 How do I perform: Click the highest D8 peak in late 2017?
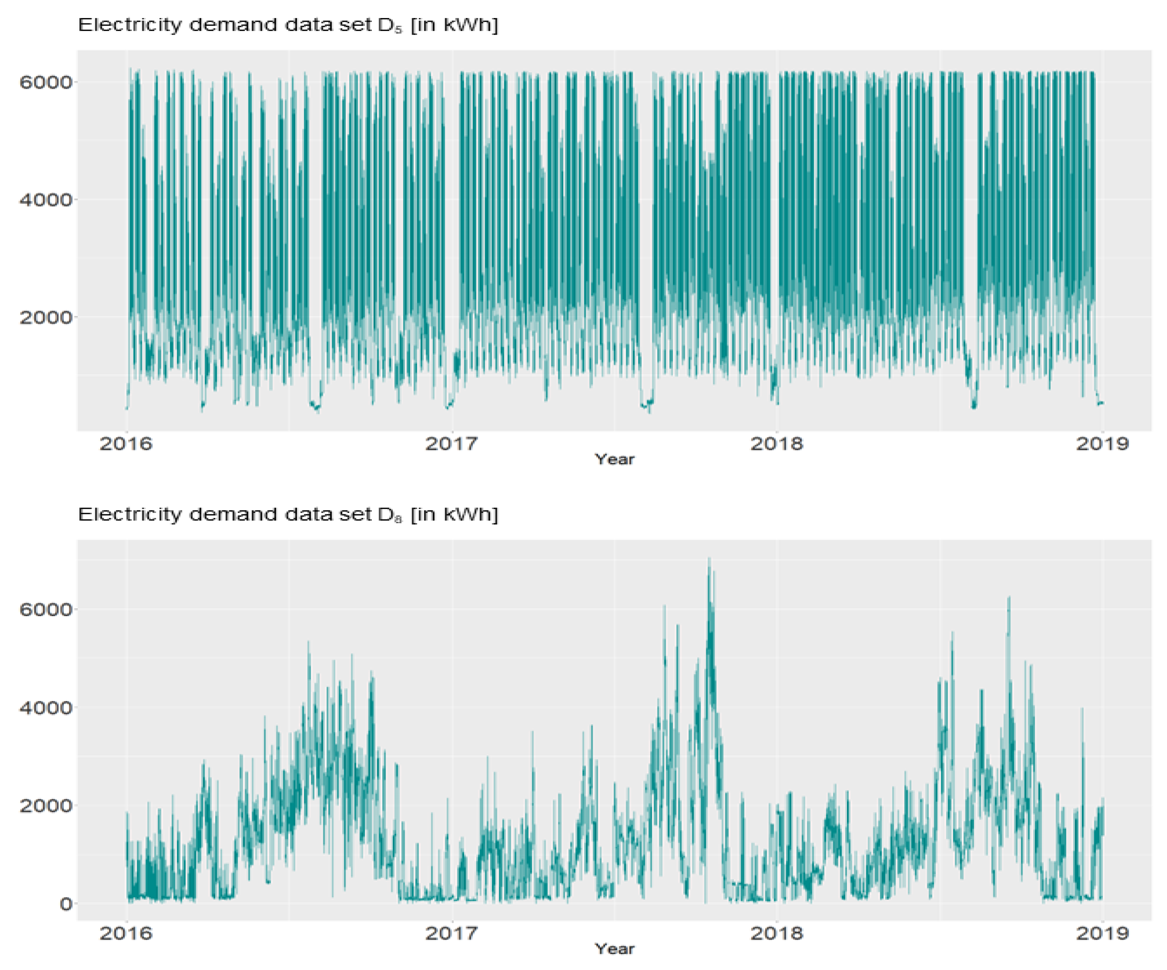pyautogui.click(x=709, y=561)
